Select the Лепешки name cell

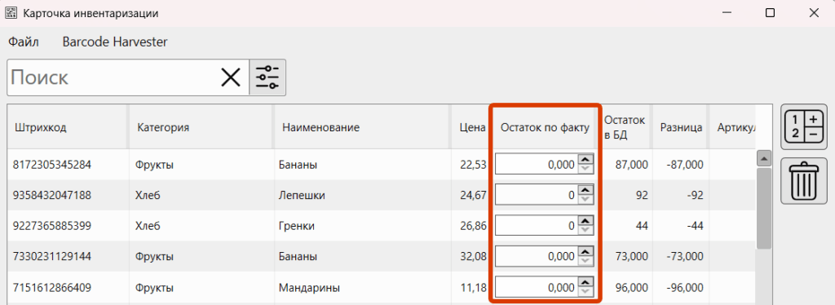tap(302, 196)
